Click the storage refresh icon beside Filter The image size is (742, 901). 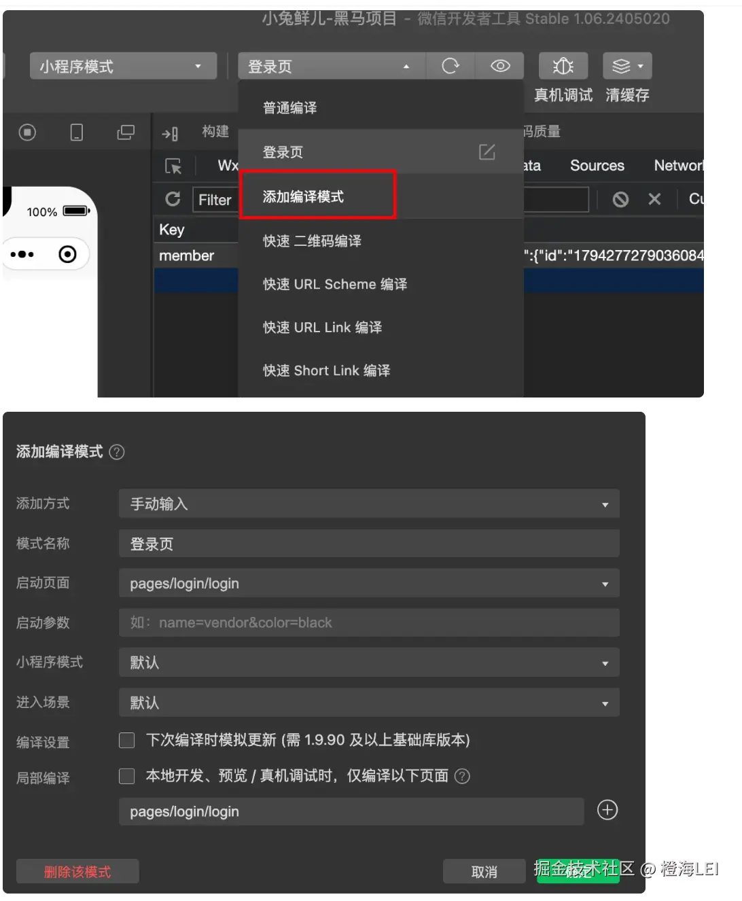tap(173, 199)
